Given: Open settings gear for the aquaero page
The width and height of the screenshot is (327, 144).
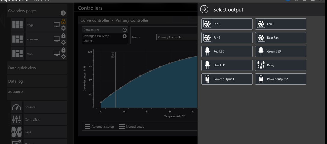Looking at the screenshot, I should point(63,42).
